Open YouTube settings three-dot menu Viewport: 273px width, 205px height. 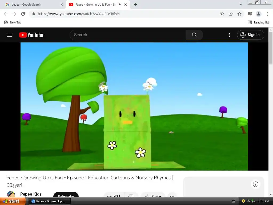pos(230,35)
